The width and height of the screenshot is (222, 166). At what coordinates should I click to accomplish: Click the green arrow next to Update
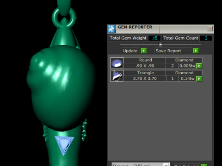coord(144,51)
